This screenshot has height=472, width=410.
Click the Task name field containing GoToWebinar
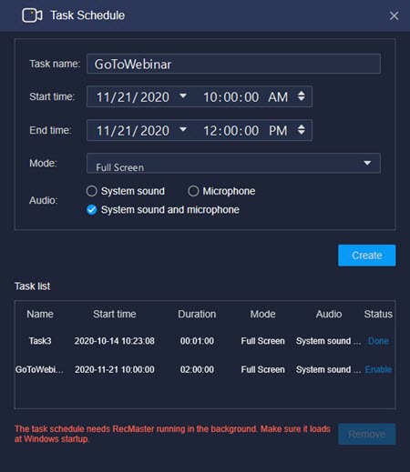233,64
